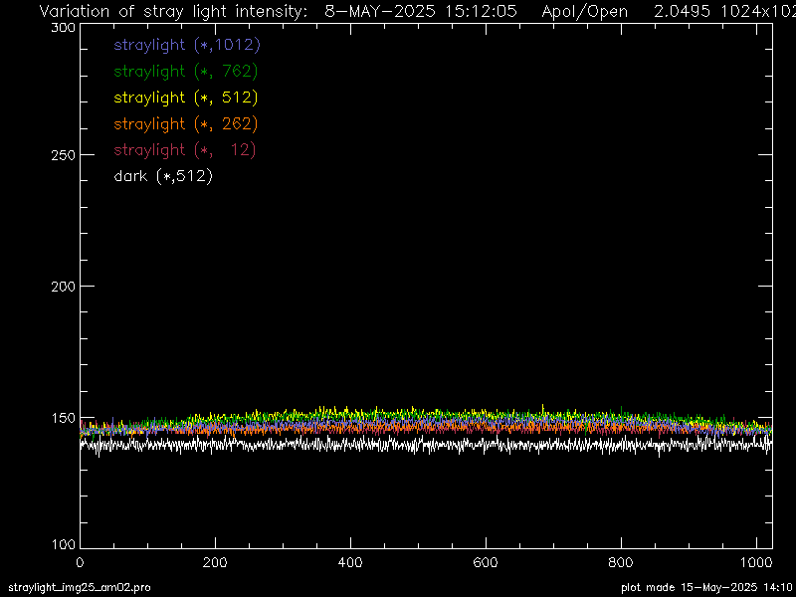
Task: Click the y-axis label 150
Action: 64,418
